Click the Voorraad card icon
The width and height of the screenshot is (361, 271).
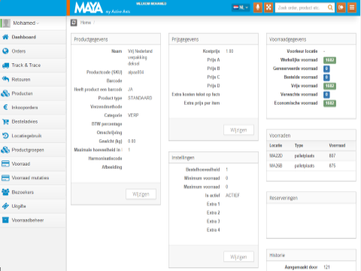click(x=5, y=164)
